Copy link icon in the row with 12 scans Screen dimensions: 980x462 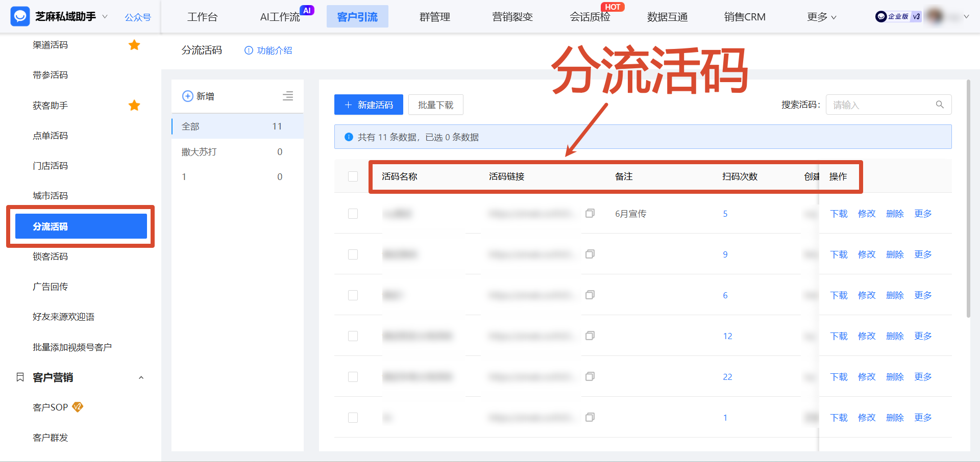[x=590, y=336]
